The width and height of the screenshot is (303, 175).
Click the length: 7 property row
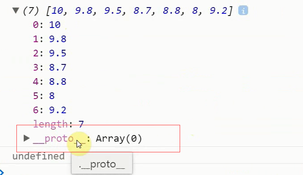(x=59, y=124)
